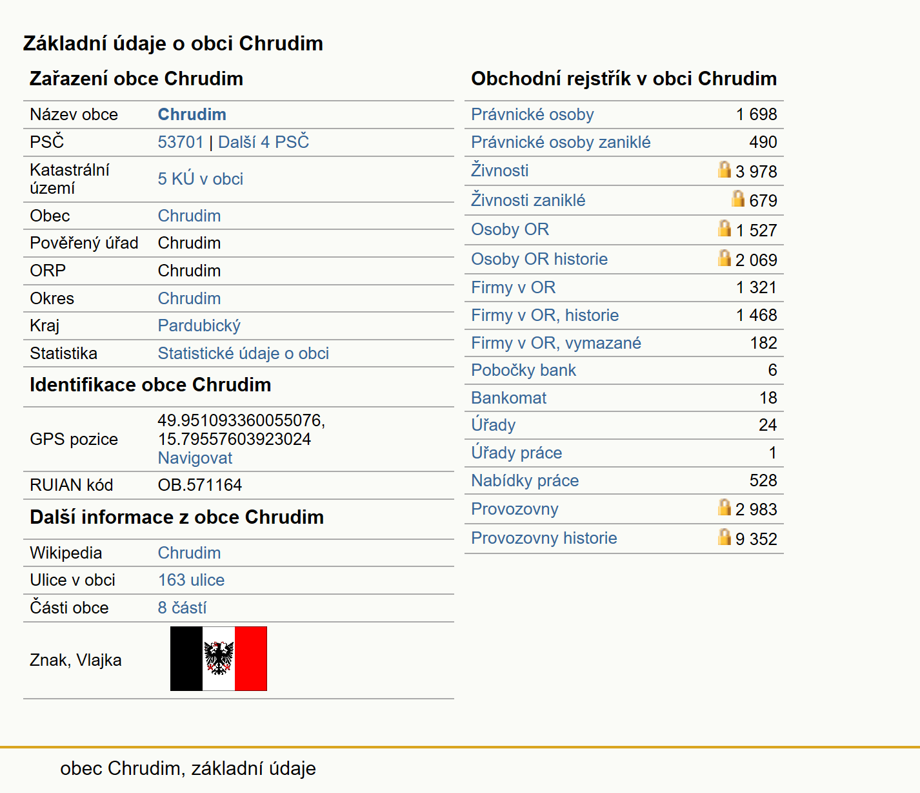Click the value 528 for Nabídky práce
This screenshot has height=793, width=920.
click(x=763, y=480)
